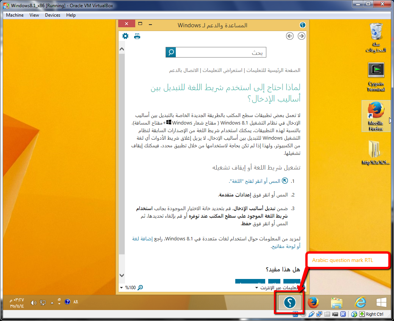
Task: Open Internet Explorer from the guest taskbar
Action: (360, 302)
